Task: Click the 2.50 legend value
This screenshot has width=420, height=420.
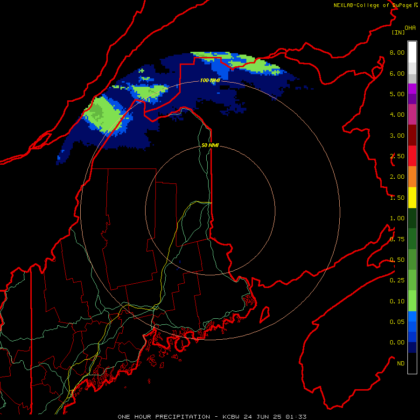Action: pyautogui.click(x=397, y=156)
